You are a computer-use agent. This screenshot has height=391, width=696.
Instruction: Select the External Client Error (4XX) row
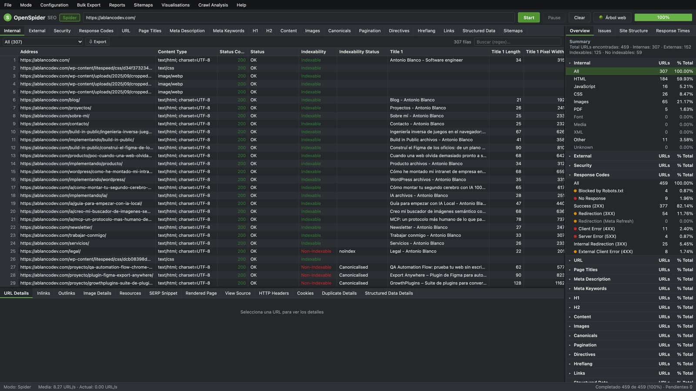click(x=631, y=252)
